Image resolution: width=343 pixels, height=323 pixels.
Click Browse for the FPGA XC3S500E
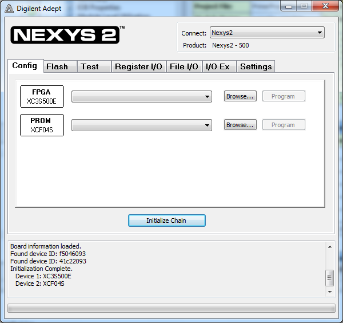(240, 96)
